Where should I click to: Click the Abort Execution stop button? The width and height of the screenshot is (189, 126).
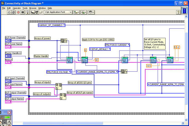click(18, 12)
